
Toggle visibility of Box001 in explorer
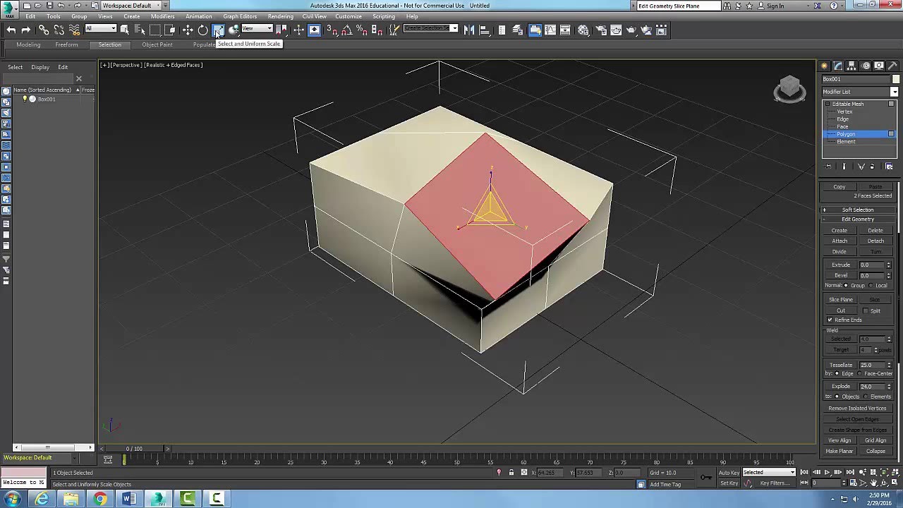25,99
